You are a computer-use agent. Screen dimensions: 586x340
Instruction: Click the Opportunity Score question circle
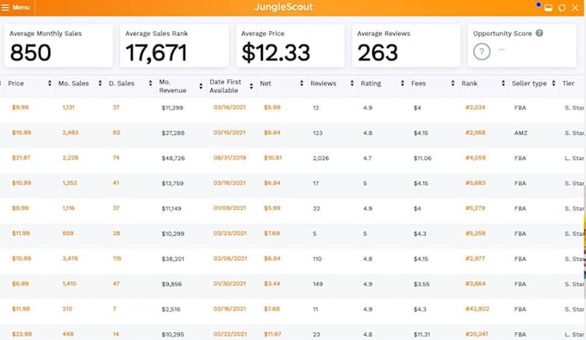tap(482, 52)
